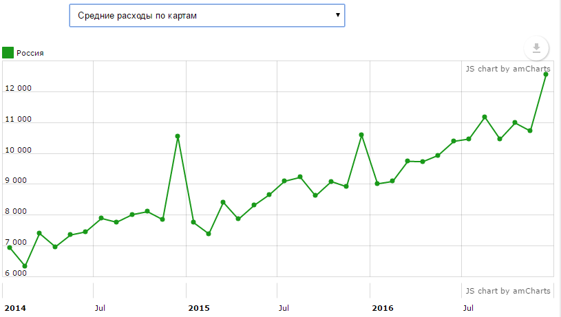Open the top JS chart by amCharts link
Image resolution: width=561 pixels, height=317 pixels.
(508, 69)
